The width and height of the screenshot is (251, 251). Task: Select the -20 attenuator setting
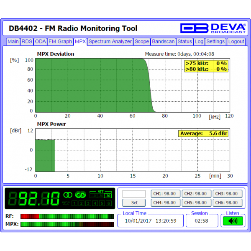click(x=100, y=196)
